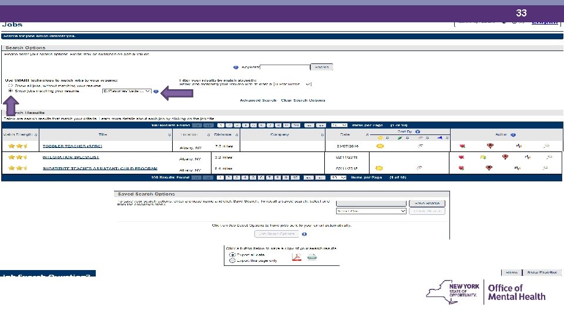This screenshot has width=564, height=317.
Task: Select Show all jobs without matching resume
Action: [11, 86]
